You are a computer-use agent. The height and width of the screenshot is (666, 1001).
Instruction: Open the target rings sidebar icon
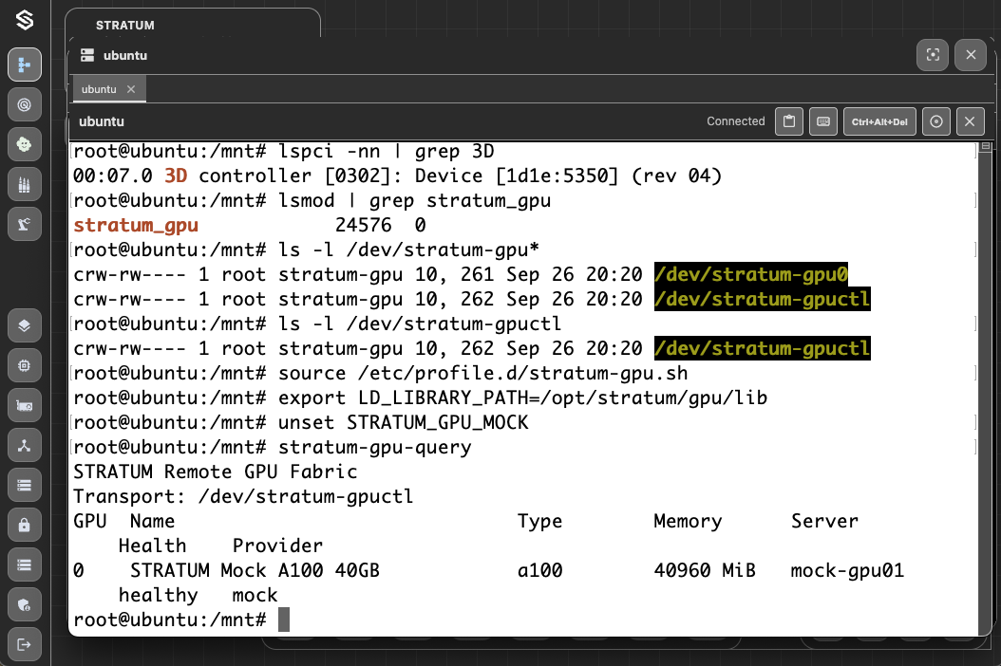pos(25,104)
